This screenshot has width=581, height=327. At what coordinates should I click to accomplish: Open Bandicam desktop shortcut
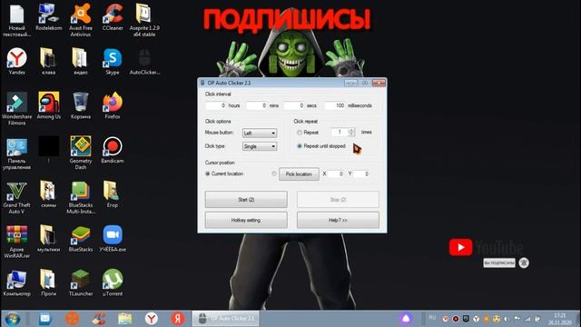(113, 150)
